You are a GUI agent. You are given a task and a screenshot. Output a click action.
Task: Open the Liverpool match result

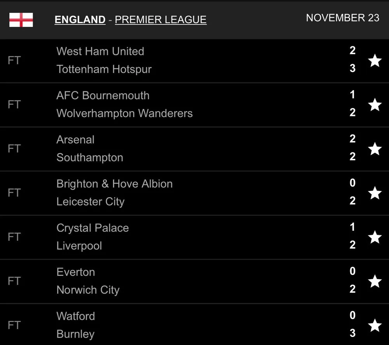pos(79,246)
